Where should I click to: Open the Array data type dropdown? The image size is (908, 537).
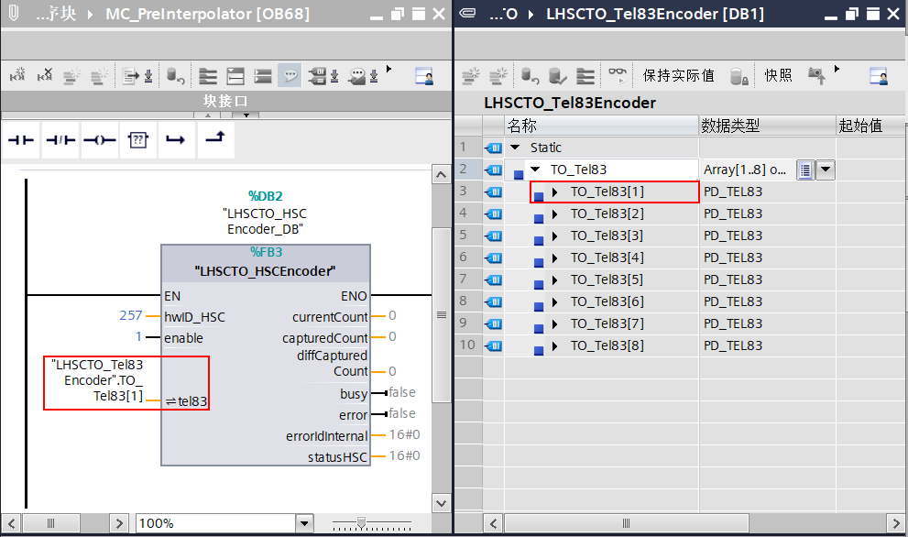tap(826, 170)
